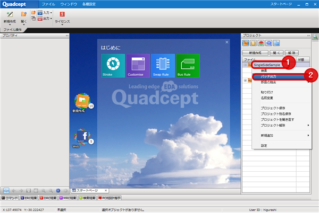Click the first magnifier icon in the properties toolbar

click(44, 191)
